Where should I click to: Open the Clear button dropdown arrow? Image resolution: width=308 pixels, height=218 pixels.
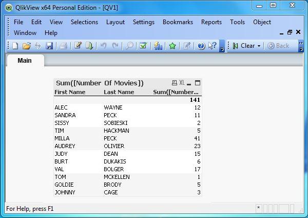pos(259,46)
